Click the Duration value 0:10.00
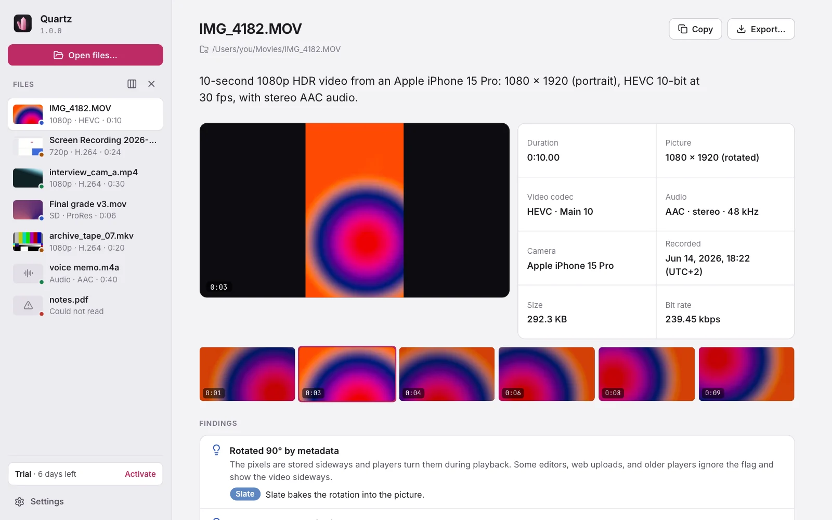 tap(543, 158)
